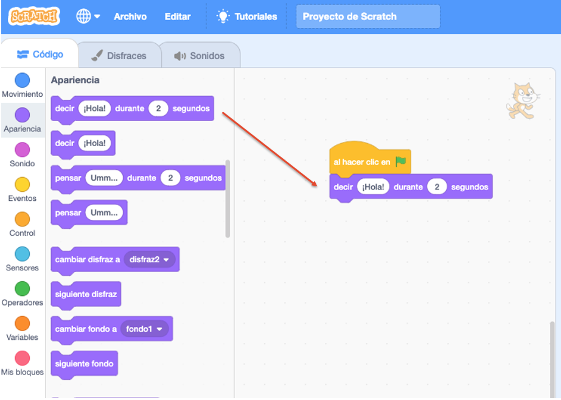561x400 pixels.
Task: Click the cat sprite watermark thumbnail
Action: pos(523,100)
